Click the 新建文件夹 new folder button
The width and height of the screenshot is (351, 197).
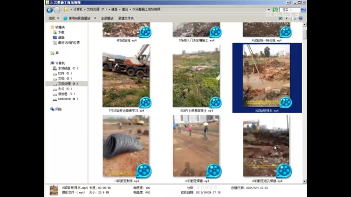[x=126, y=18]
